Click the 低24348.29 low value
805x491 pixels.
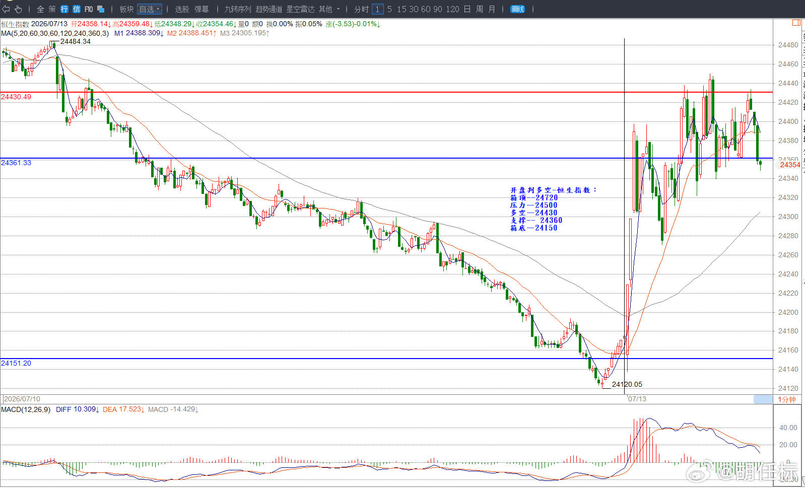click(x=174, y=24)
